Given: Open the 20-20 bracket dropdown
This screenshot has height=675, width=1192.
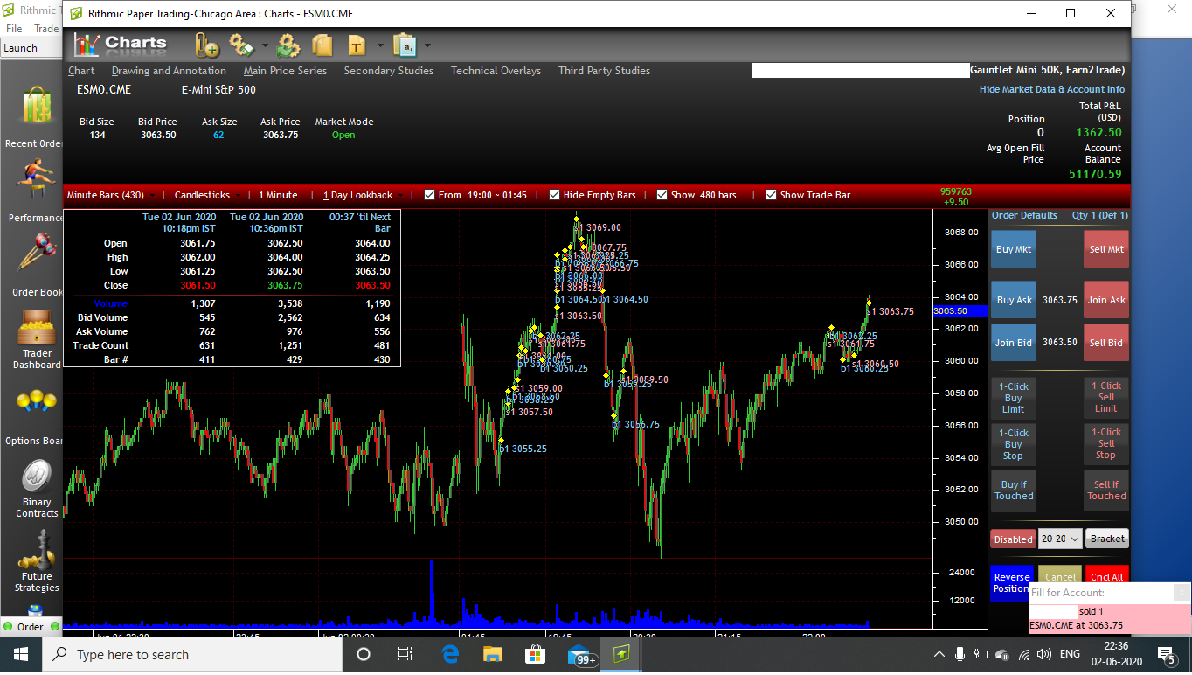Looking at the screenshot, I should (x=1060, y=539).
